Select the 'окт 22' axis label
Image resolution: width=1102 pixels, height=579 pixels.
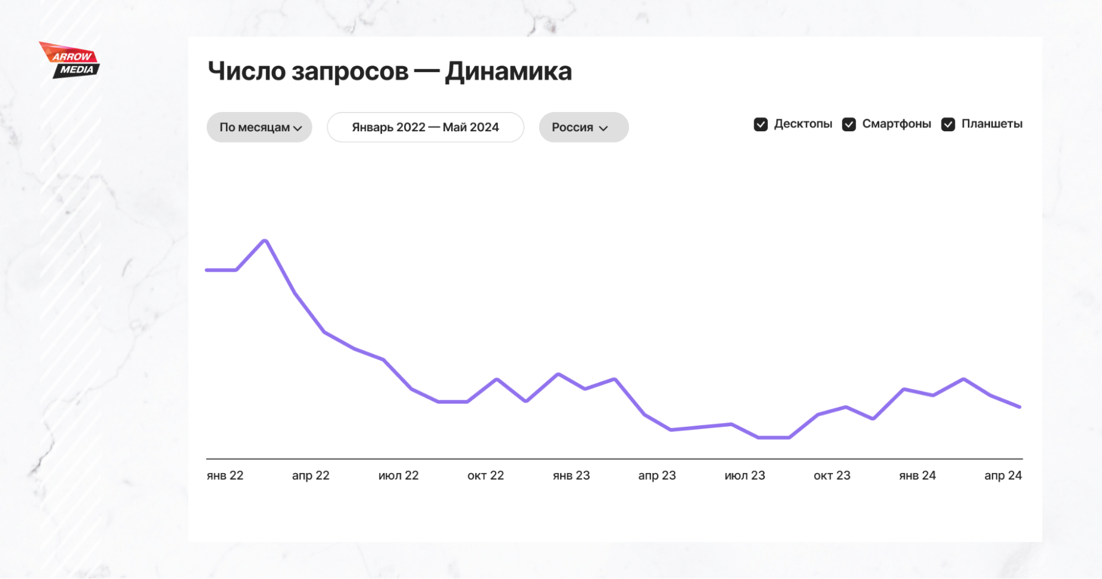(x=486, y=475)
